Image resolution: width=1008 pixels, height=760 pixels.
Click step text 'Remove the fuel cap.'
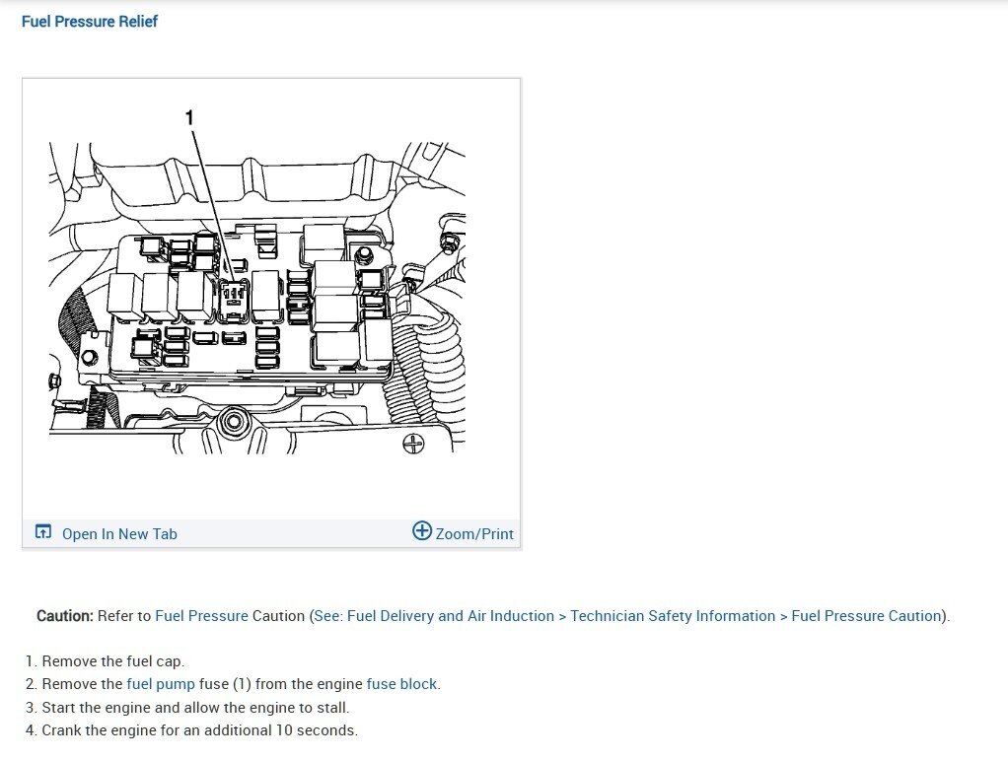pyautogui.click(x=113, y=661)
